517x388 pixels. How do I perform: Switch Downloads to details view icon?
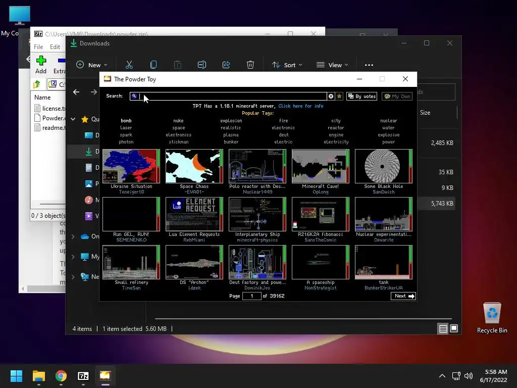click(443, 328)
